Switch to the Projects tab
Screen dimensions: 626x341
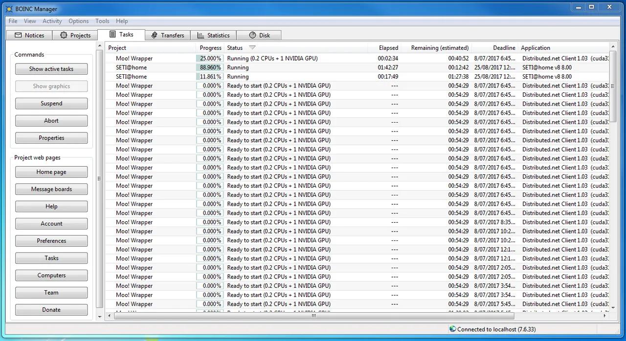[x=75, y=35]
